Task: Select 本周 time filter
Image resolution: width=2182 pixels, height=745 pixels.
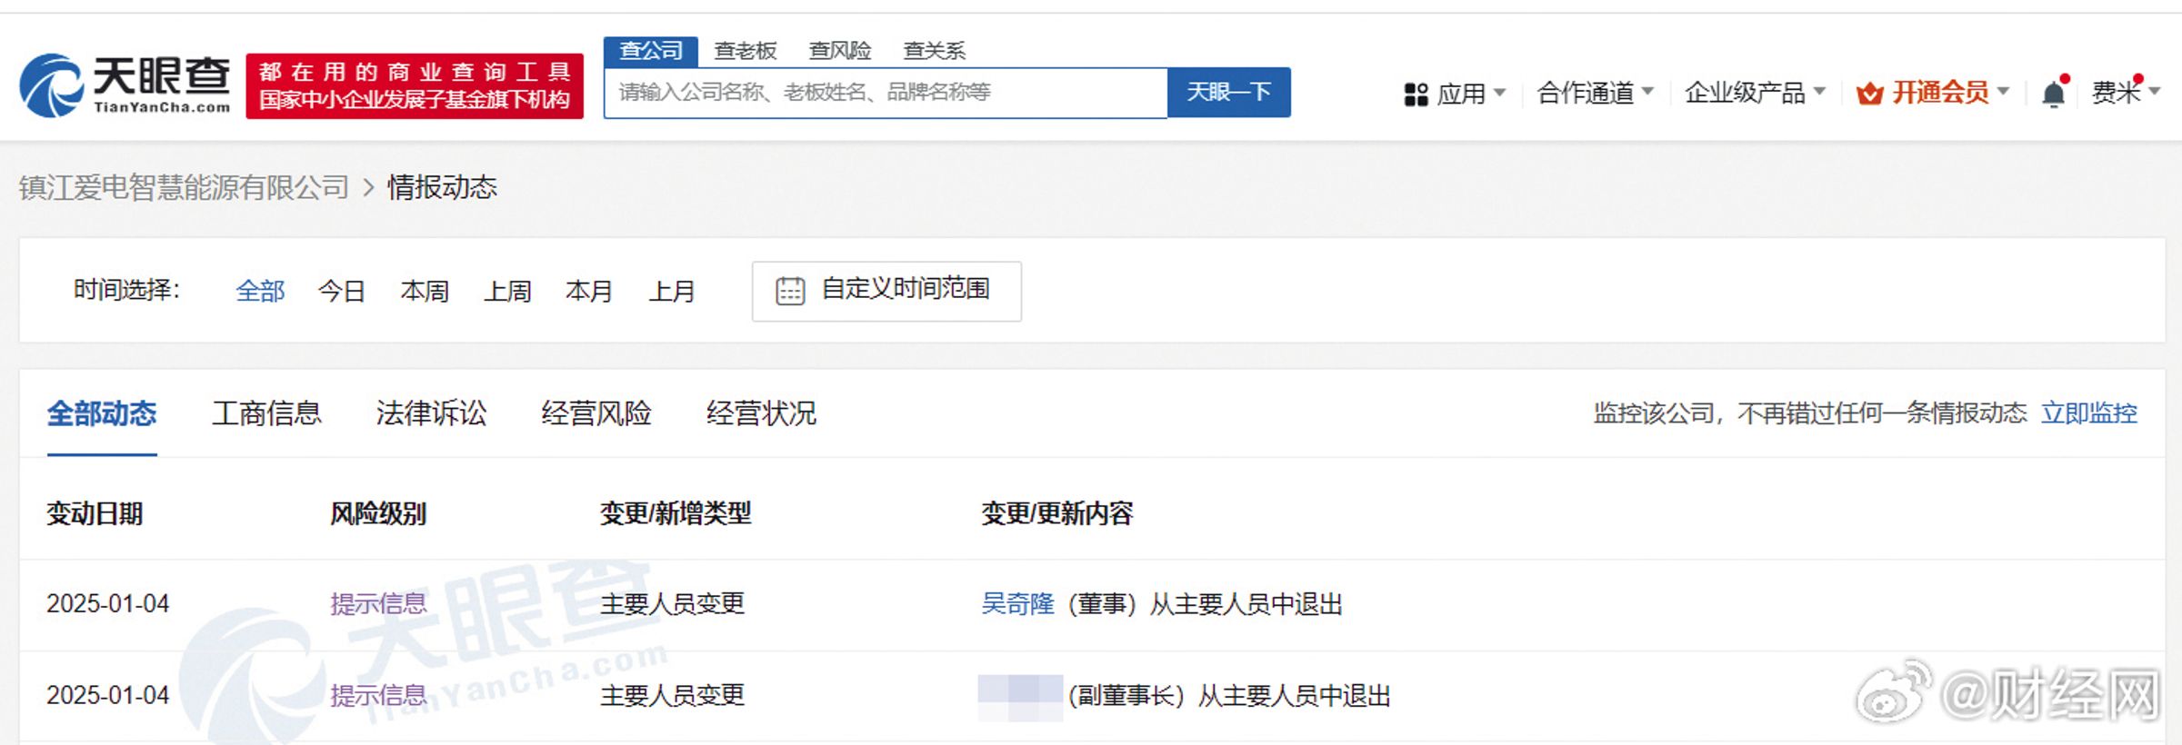Action: tap(425, 292)
